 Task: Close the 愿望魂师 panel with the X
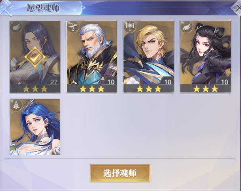237,8
